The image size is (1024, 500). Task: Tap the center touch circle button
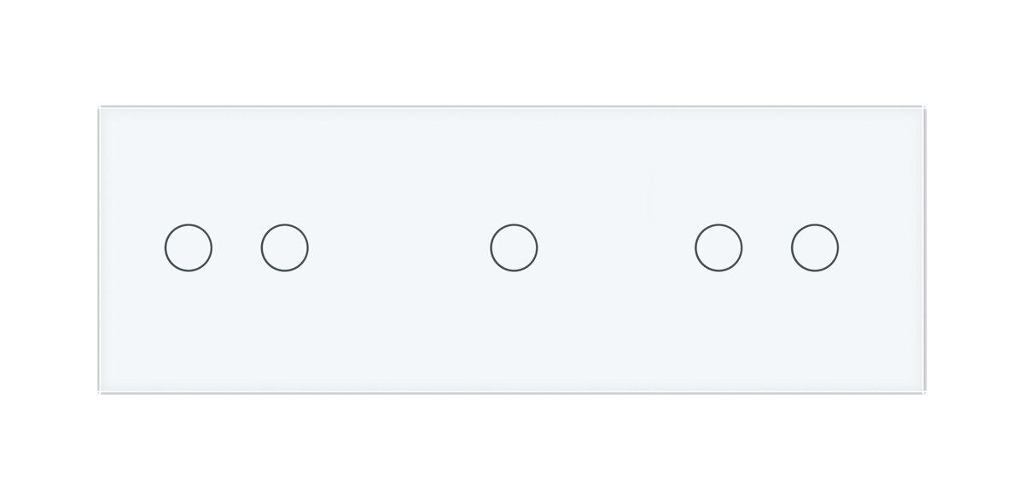[514, 247]
